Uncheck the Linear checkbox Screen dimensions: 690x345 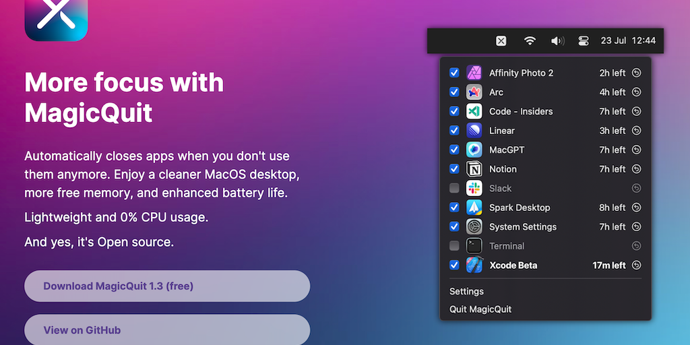point(454,131)
